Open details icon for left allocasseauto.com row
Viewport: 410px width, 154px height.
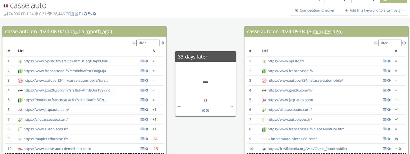click(142, 119)
